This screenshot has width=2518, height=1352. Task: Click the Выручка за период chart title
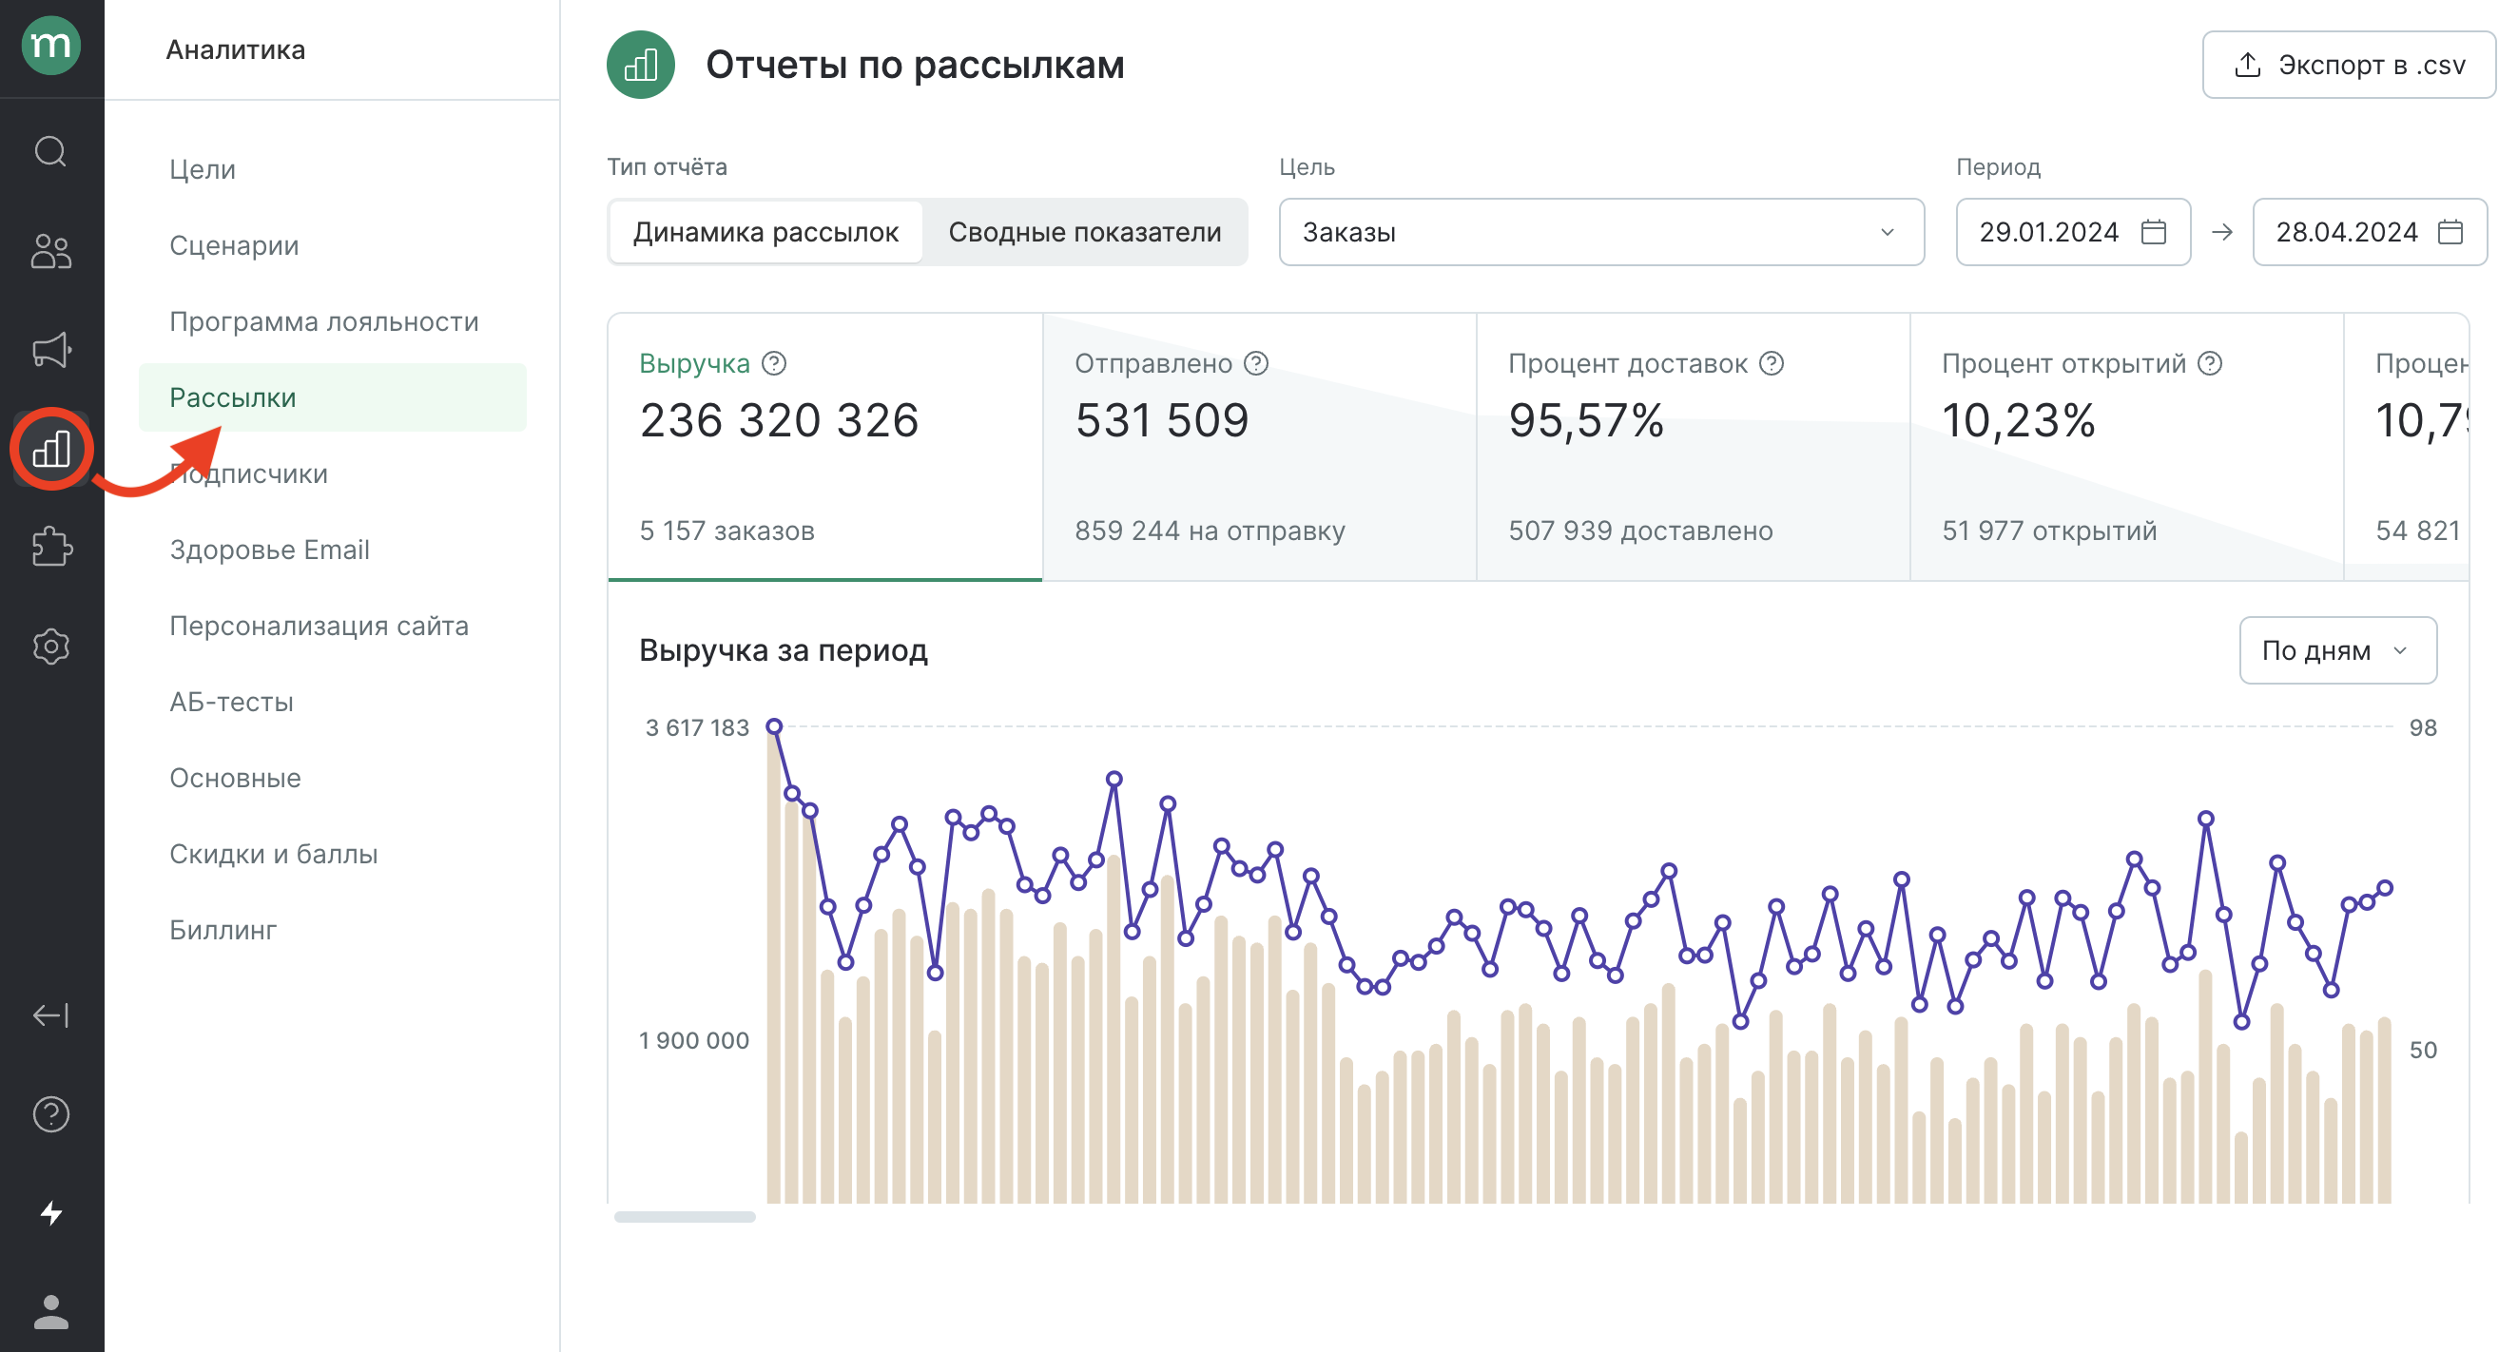(x=783, y=650)
